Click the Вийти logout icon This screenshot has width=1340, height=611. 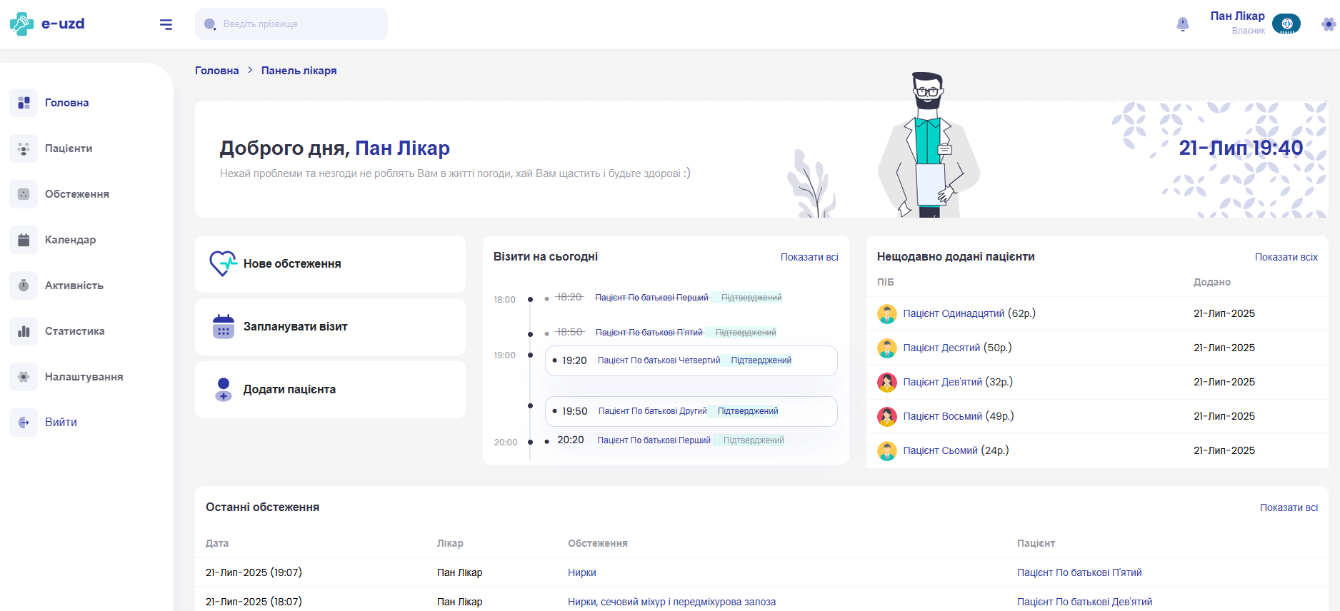click(24, 423)
